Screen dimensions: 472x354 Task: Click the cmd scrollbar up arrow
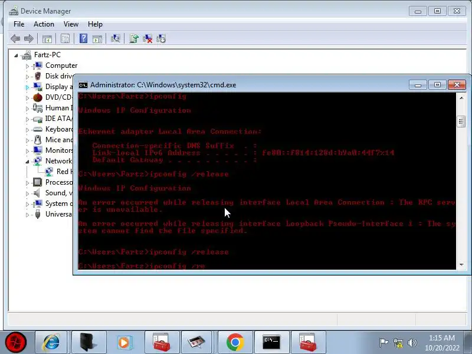pos(461,97)
